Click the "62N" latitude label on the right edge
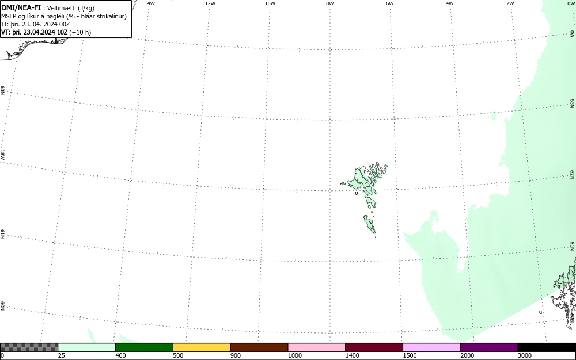The height and width of the screenshot is (360, 576). 573,174
